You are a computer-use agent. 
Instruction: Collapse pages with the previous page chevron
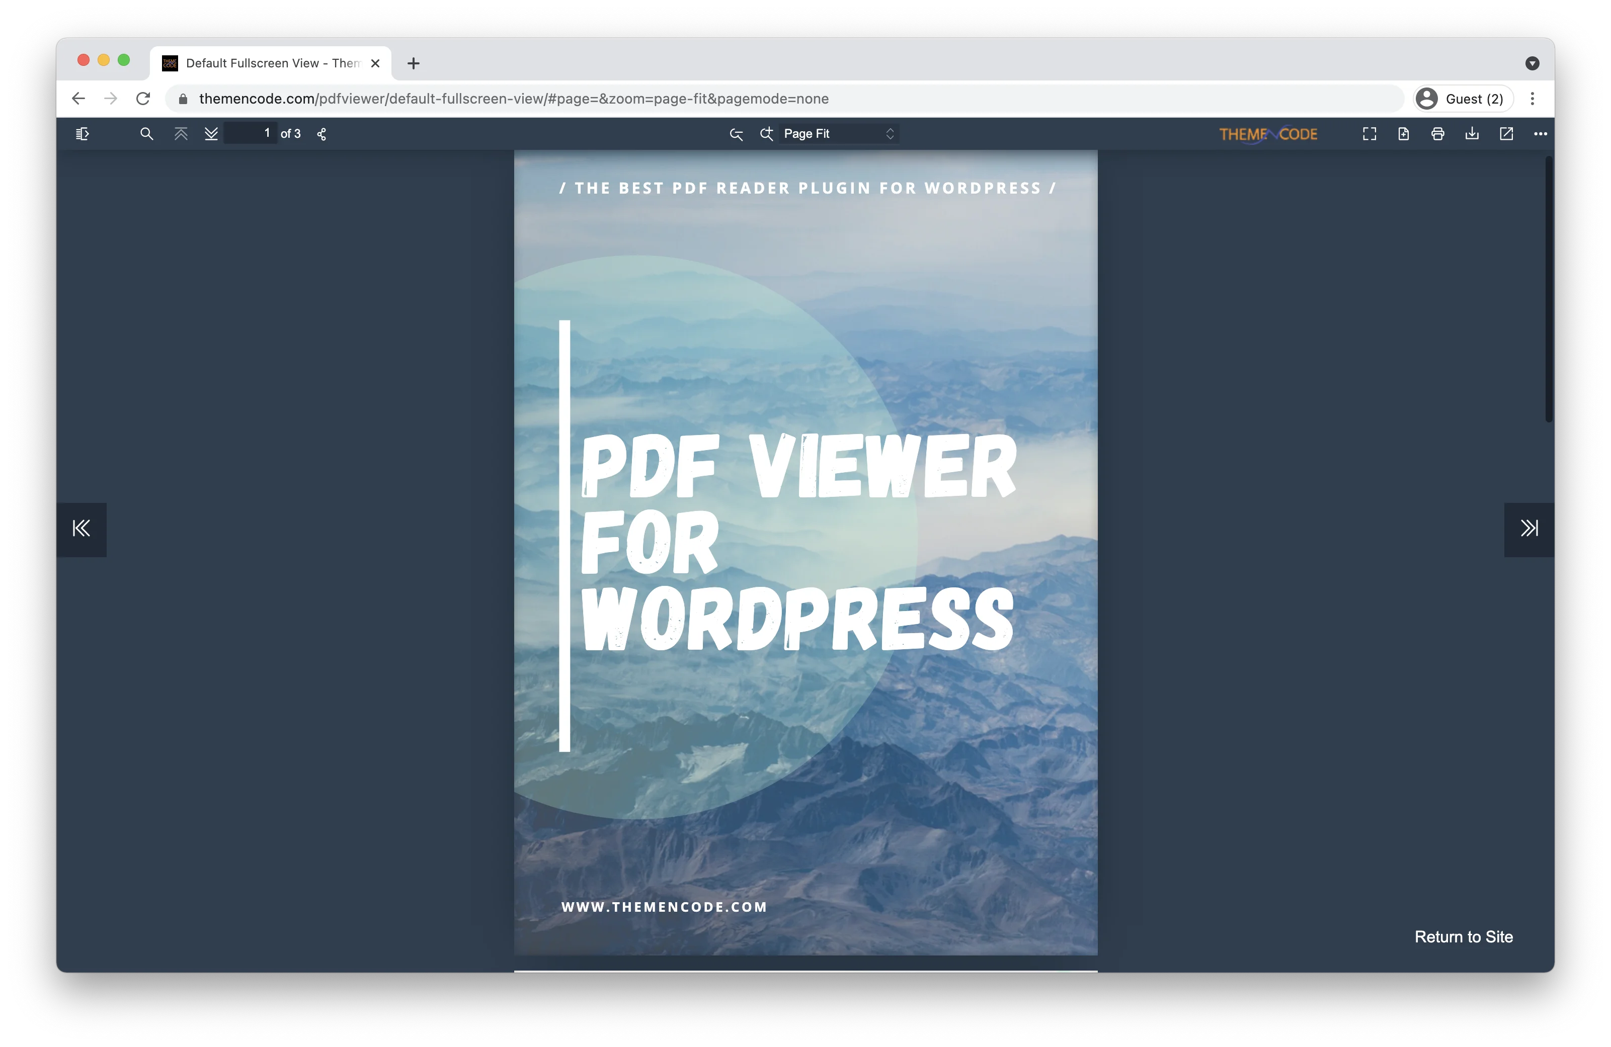click(x=181, y=133)
